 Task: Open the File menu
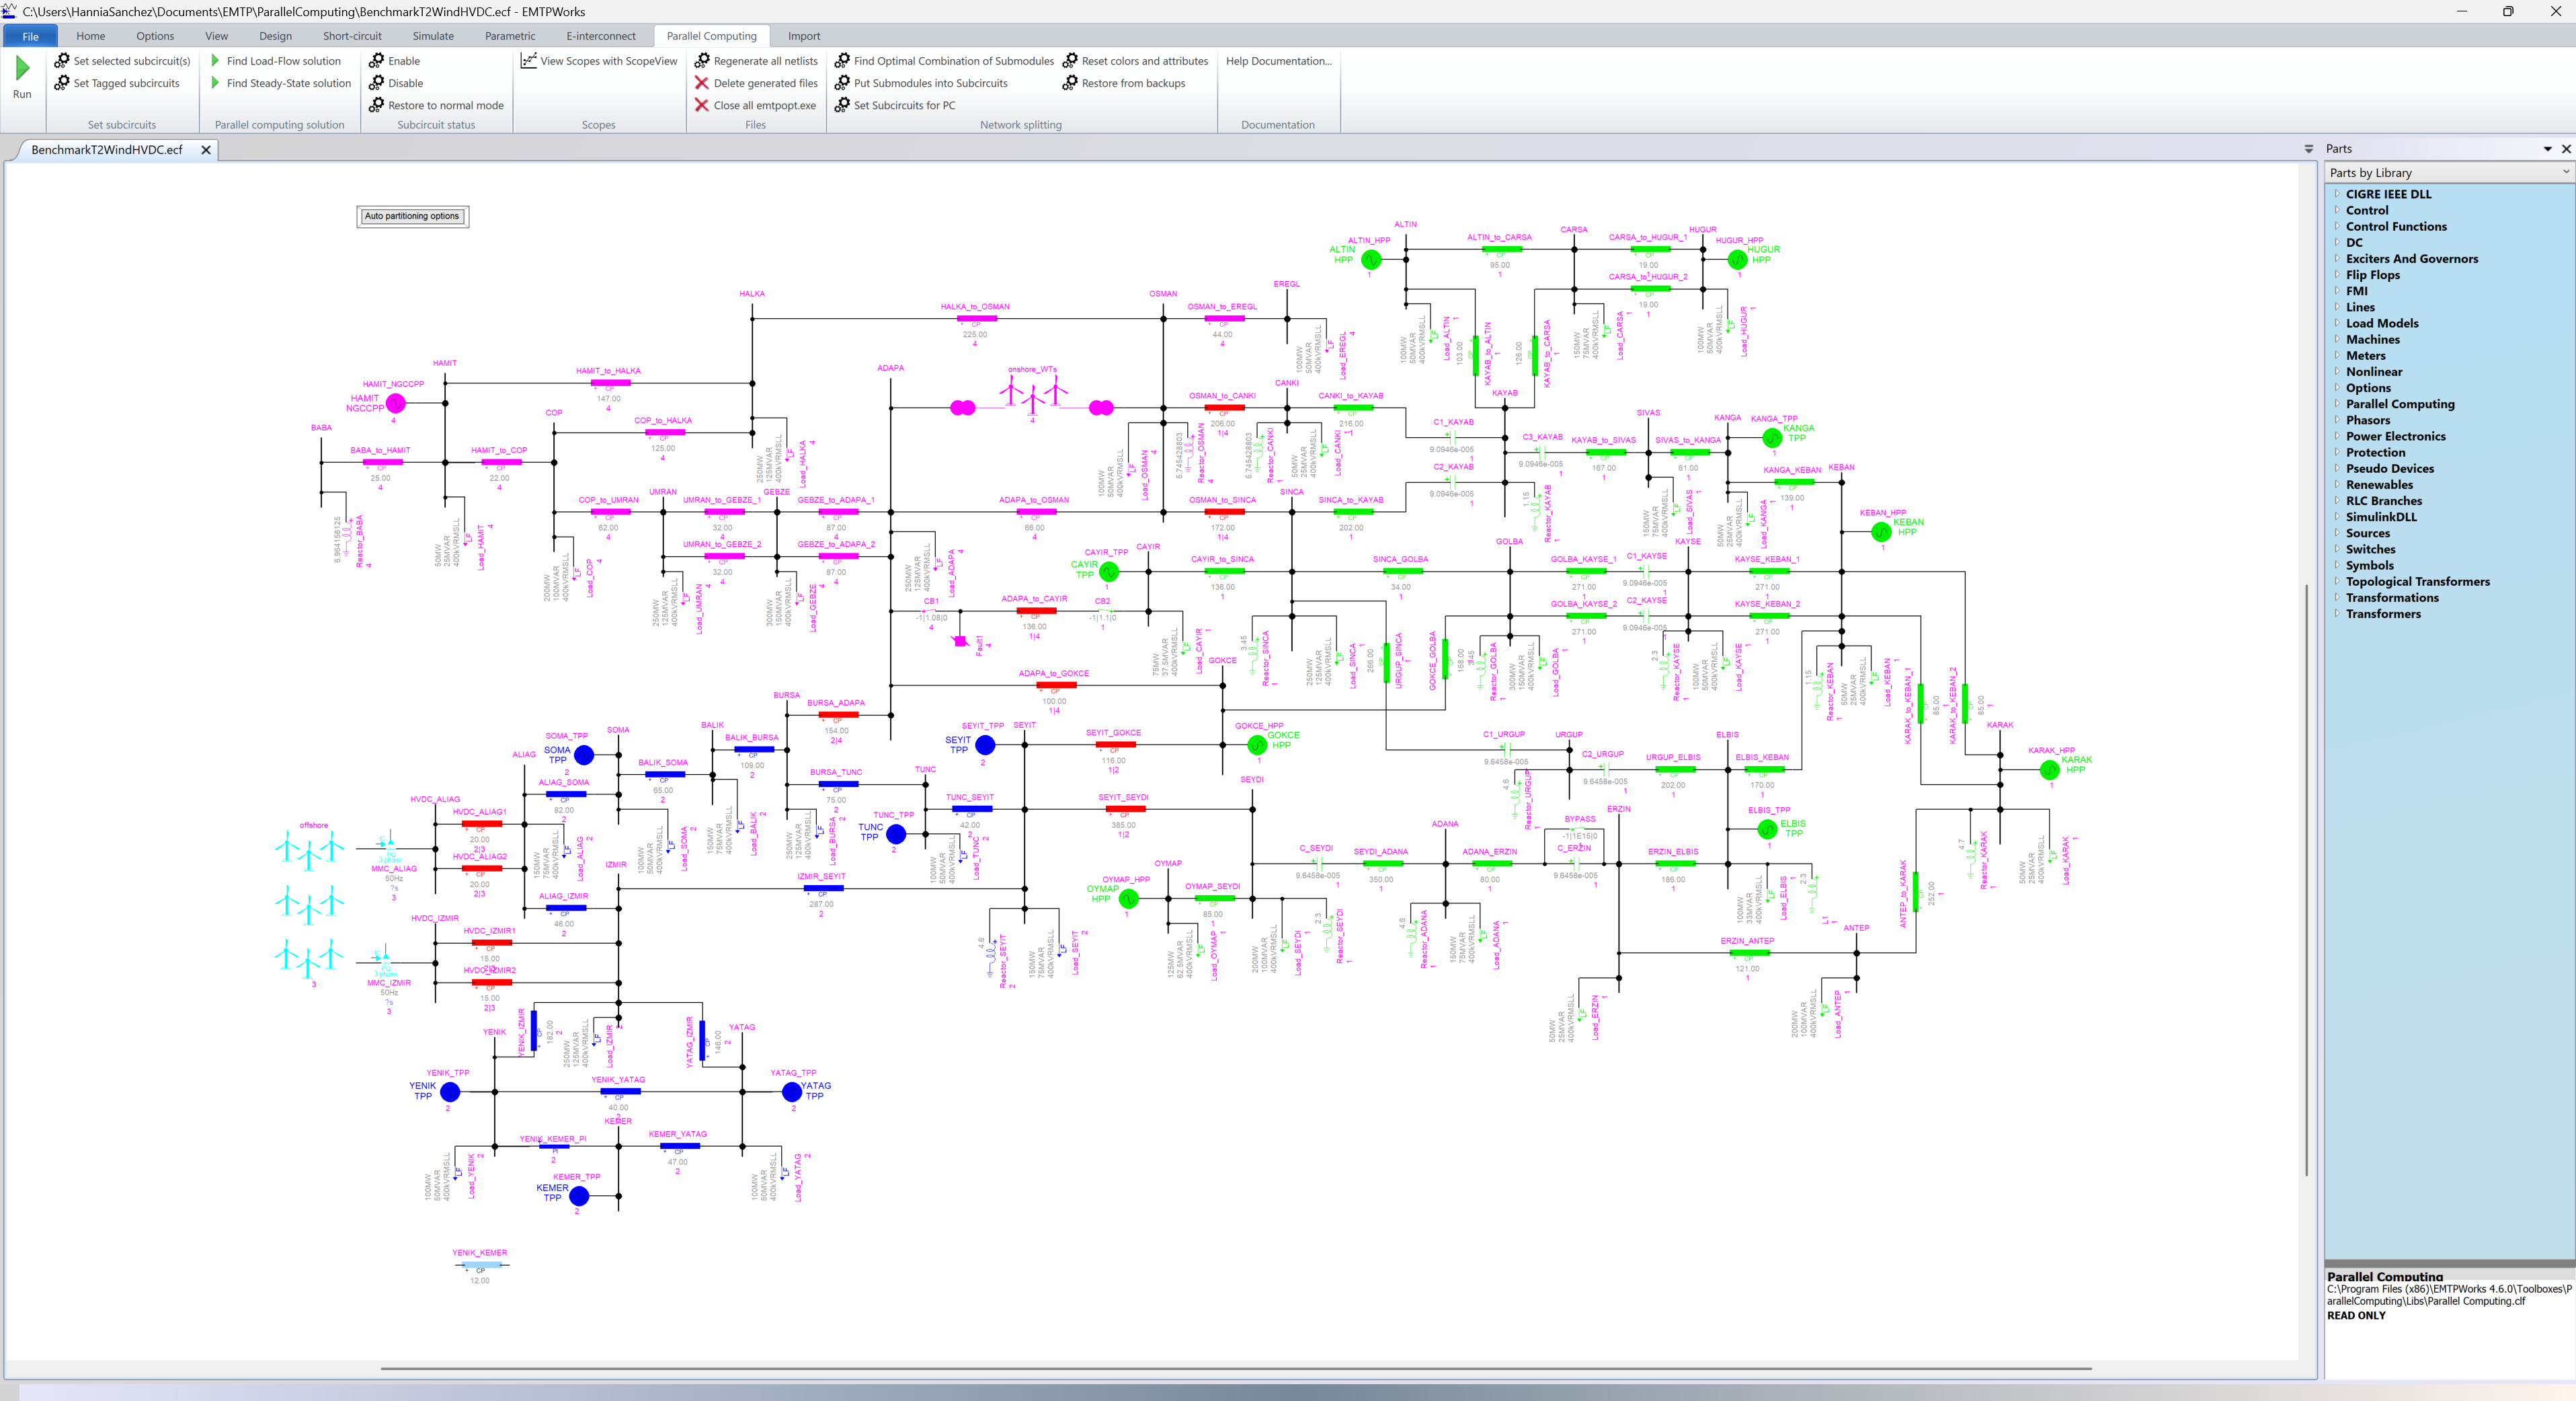[30, 36]
